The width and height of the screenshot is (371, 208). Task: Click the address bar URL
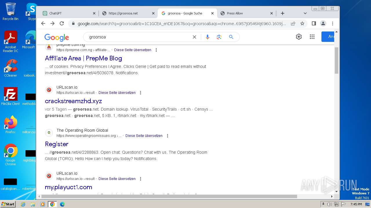click(x=182, y=24)
